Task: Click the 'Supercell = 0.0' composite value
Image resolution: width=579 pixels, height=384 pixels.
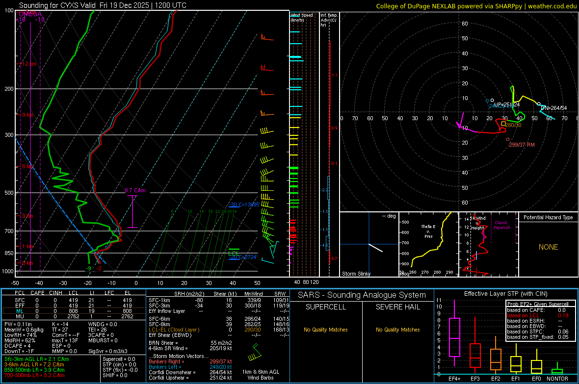Action: coord(119,359)
